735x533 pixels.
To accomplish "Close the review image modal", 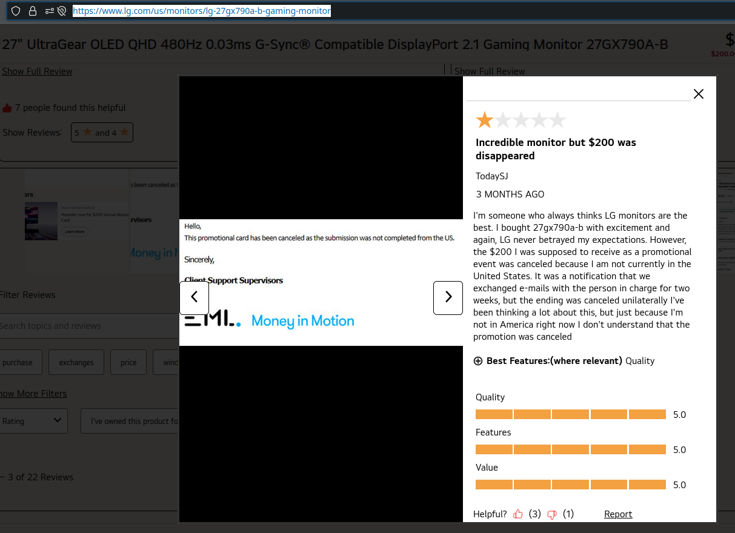I will [699, 94].
